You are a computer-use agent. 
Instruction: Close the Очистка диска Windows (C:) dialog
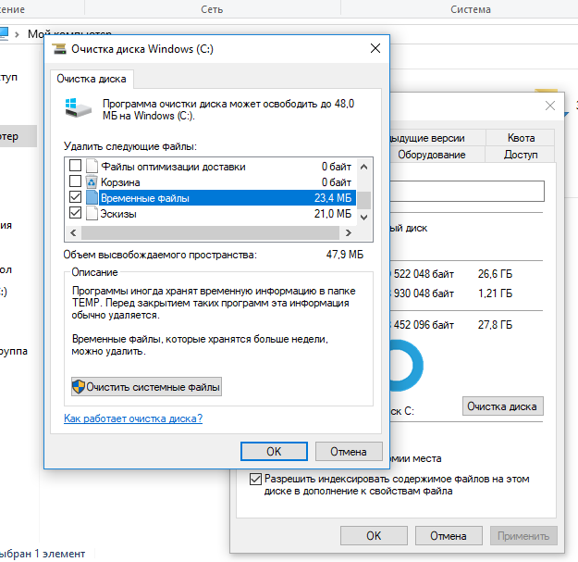pos(375,48)
